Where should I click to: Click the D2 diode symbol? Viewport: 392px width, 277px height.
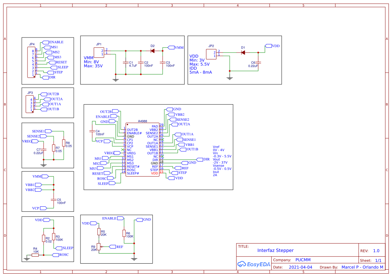(153, 51)
